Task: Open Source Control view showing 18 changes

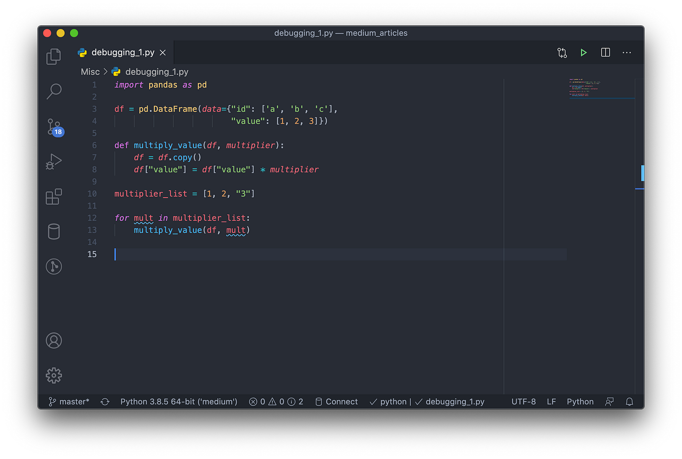Action: coord(54,126)
